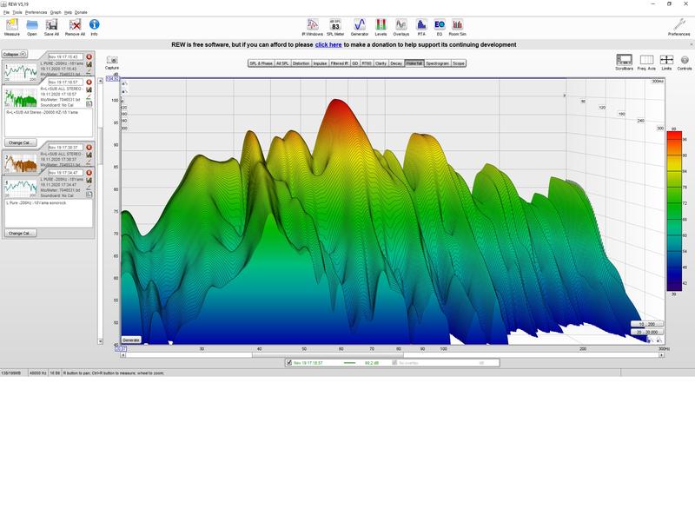Click the Generate waterfall button
The image size is (695, 515).
pos(131,340)
